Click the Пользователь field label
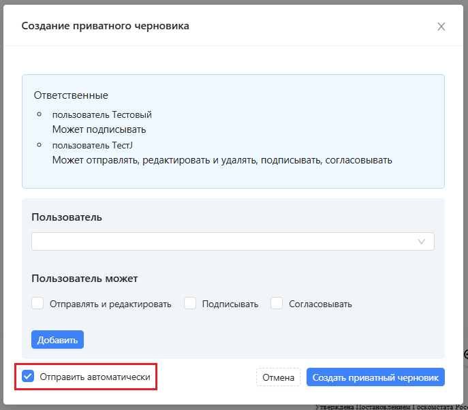 [x=67, y=217]
